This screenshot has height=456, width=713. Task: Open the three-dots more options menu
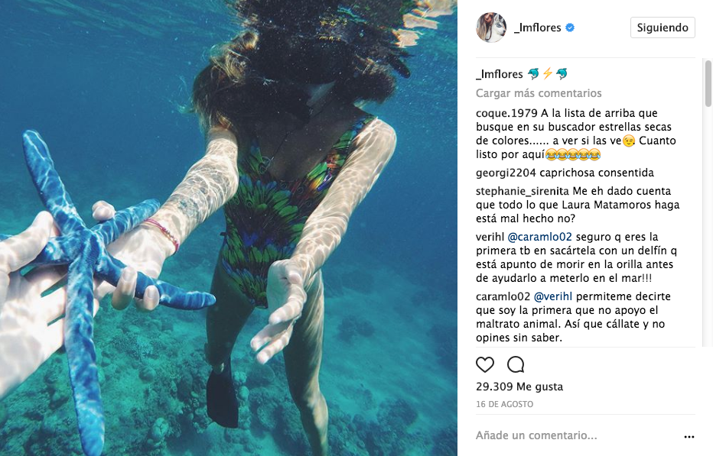click(689, 436)
